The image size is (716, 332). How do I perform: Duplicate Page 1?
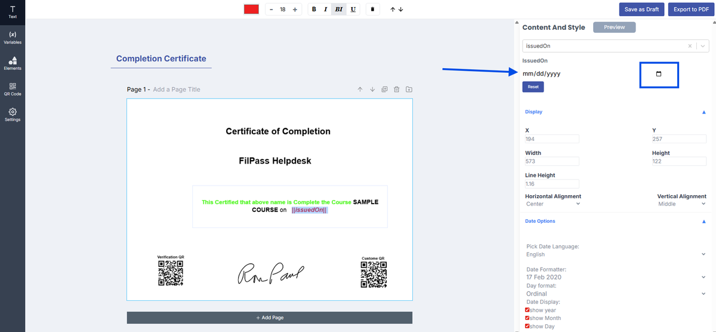tap(385, 90)
